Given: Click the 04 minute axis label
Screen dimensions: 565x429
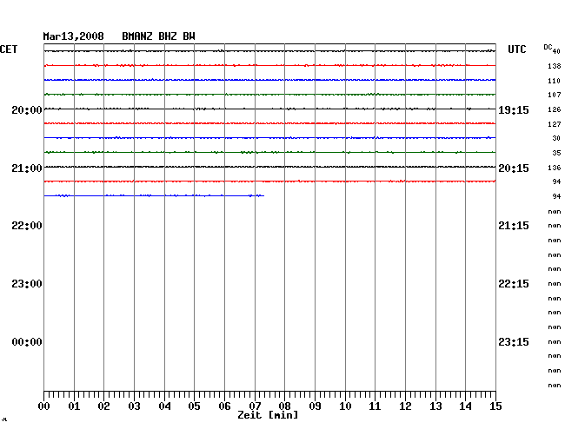Looking at the screenshot, I should coord(164,406).
